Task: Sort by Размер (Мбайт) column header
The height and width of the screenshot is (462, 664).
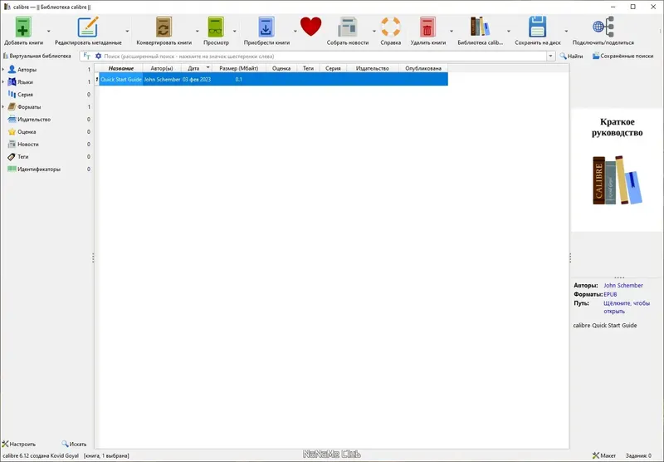Action: (x=238, y=68)
